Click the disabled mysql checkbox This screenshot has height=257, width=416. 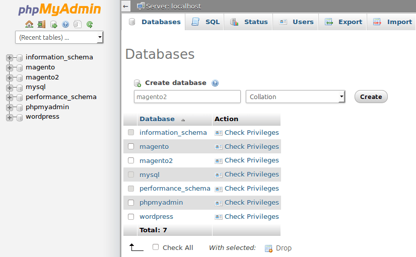click(131, 175)
